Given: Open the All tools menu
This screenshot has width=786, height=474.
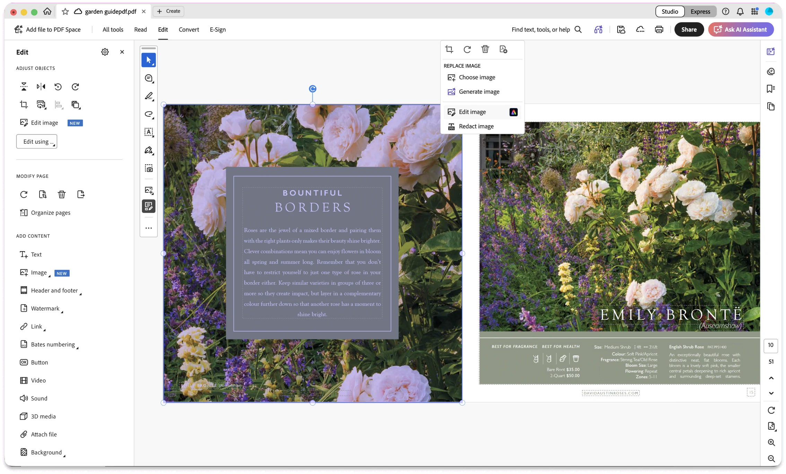Looking at the screenshot, I should click(113, 29).
